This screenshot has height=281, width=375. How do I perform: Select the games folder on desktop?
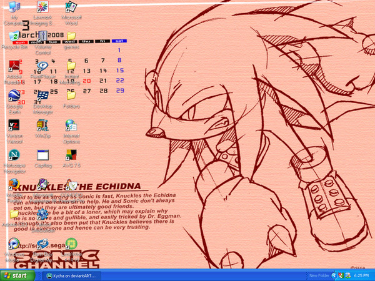pos(71,36)
